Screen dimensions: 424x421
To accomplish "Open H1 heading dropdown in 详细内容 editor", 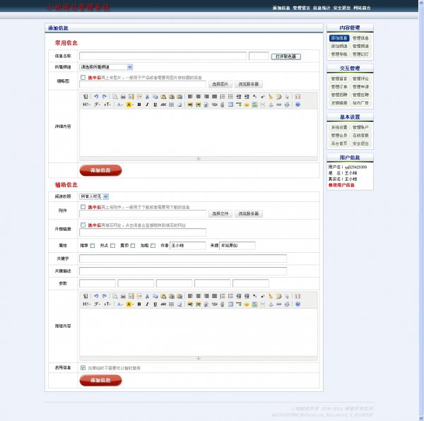I will 86,105.
